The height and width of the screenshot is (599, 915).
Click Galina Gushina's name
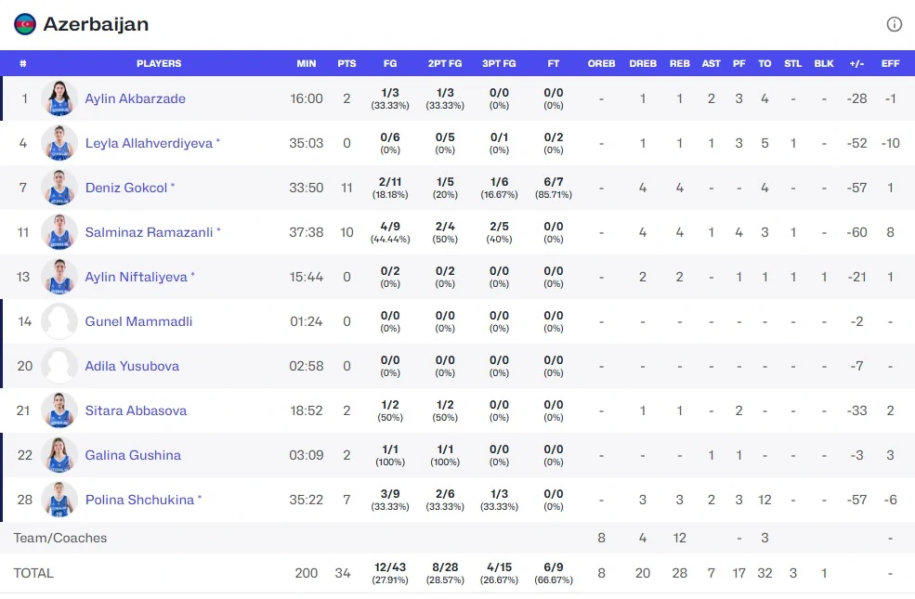[133, 455]
